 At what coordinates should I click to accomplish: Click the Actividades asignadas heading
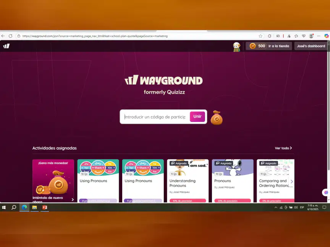[55, 148]
